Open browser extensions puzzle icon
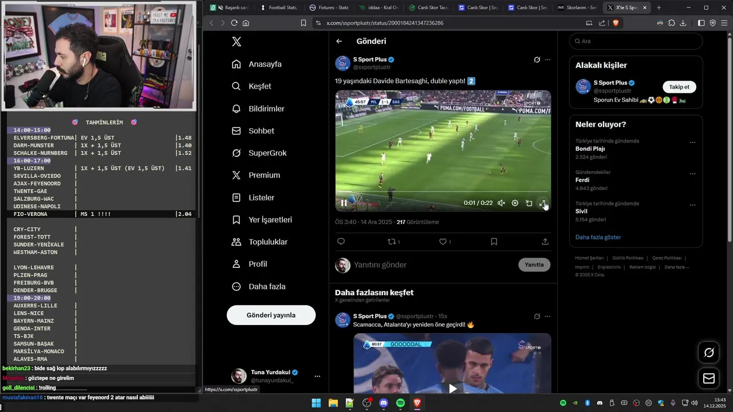The image size is (733, 412). [672, 23]
